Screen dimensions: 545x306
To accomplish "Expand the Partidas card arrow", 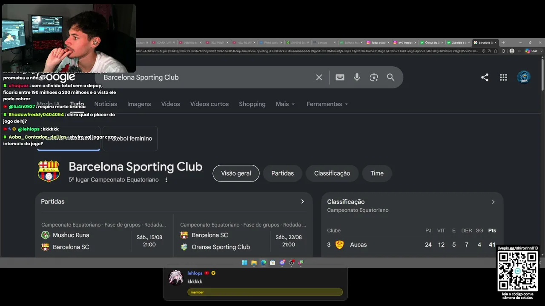I will pos(302,201).
